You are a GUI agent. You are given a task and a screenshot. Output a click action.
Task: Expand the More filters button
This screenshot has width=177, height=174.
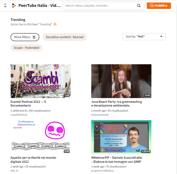(25, 37)
